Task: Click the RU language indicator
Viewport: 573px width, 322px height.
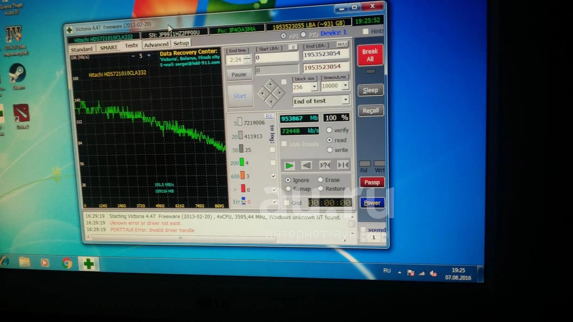Action: point(387,271)
